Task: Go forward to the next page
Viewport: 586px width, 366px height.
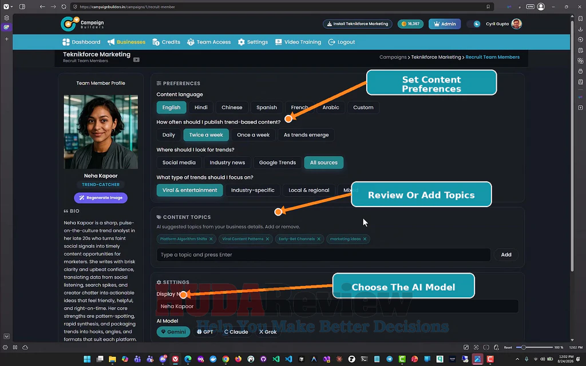Action: coord(53,7)
